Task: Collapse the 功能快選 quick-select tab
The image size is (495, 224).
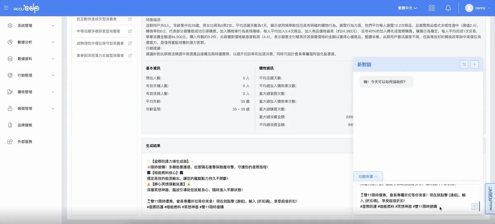Action: click(368, 176)
